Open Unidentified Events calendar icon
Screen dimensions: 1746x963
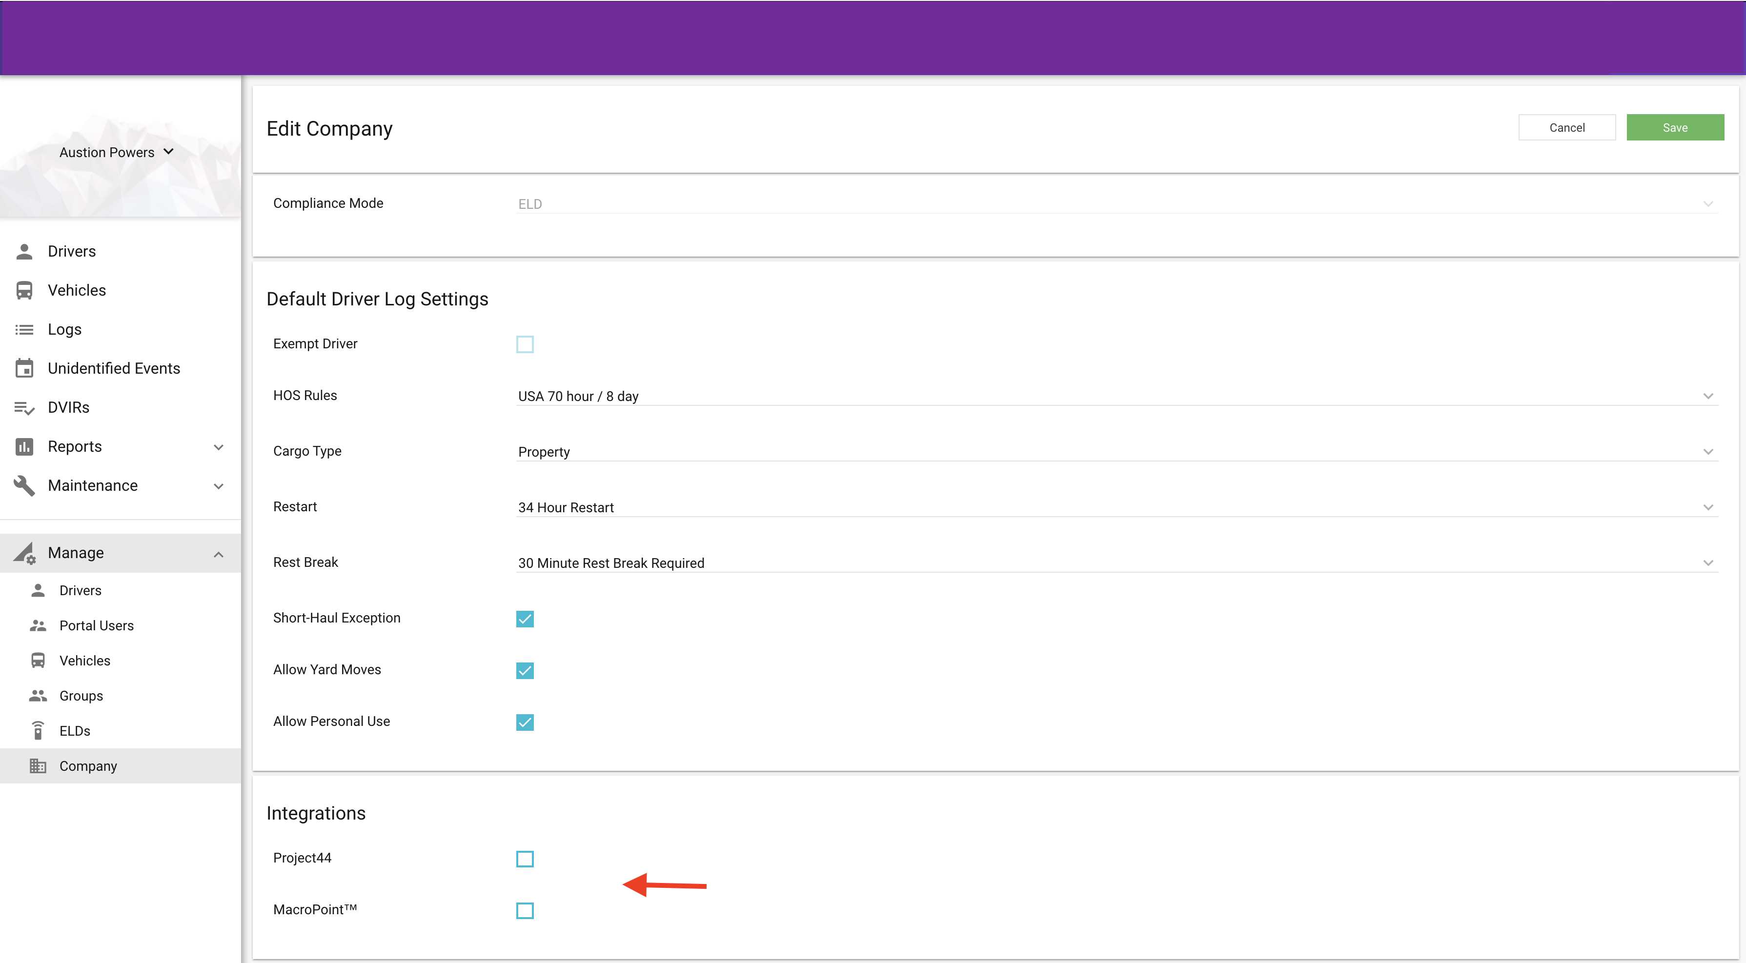24,368
